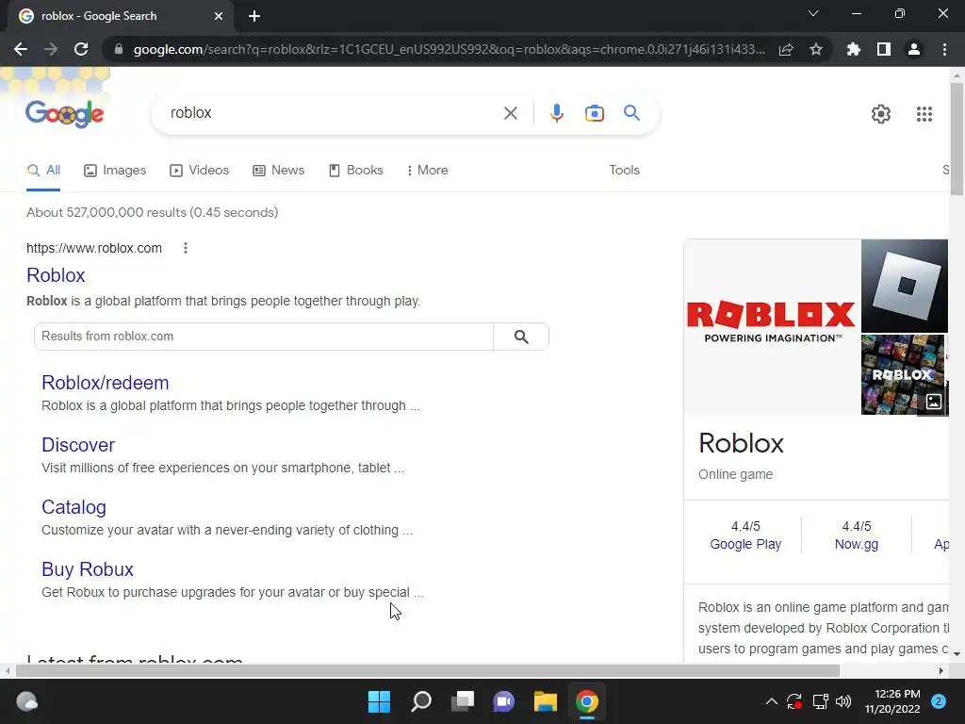Open search Tools options
965x724 pixels.
point(624,171)
